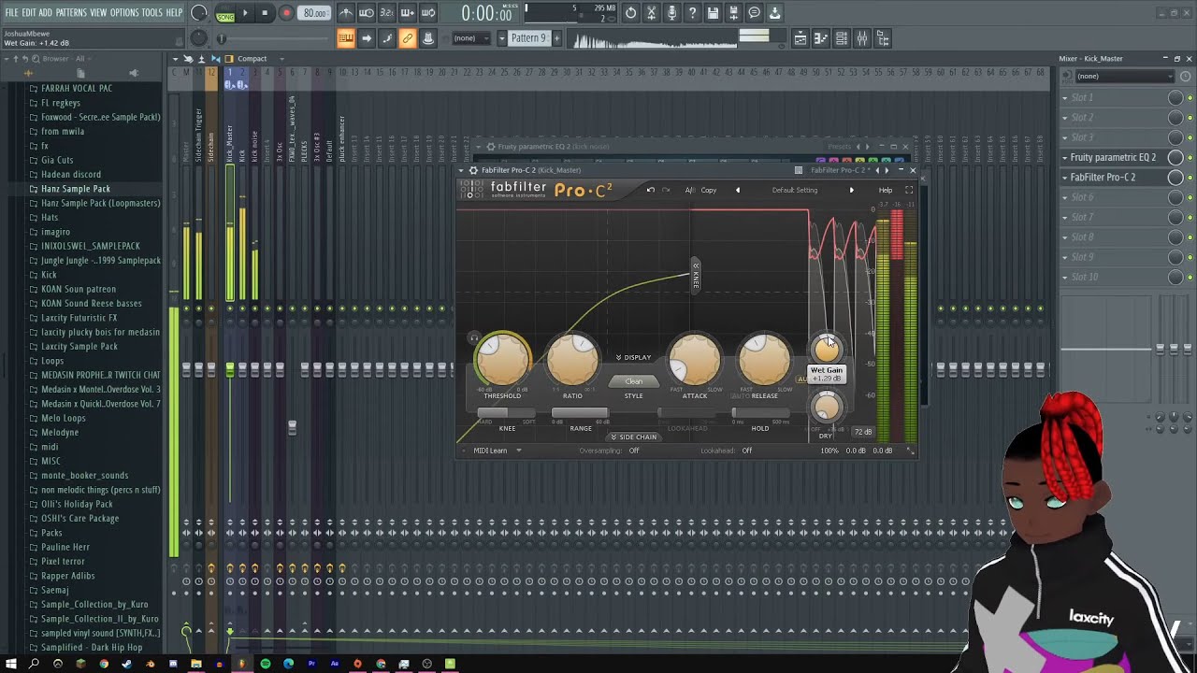Click the Release knob
The width and height of the screenshot is (1197, 673).
764,360
